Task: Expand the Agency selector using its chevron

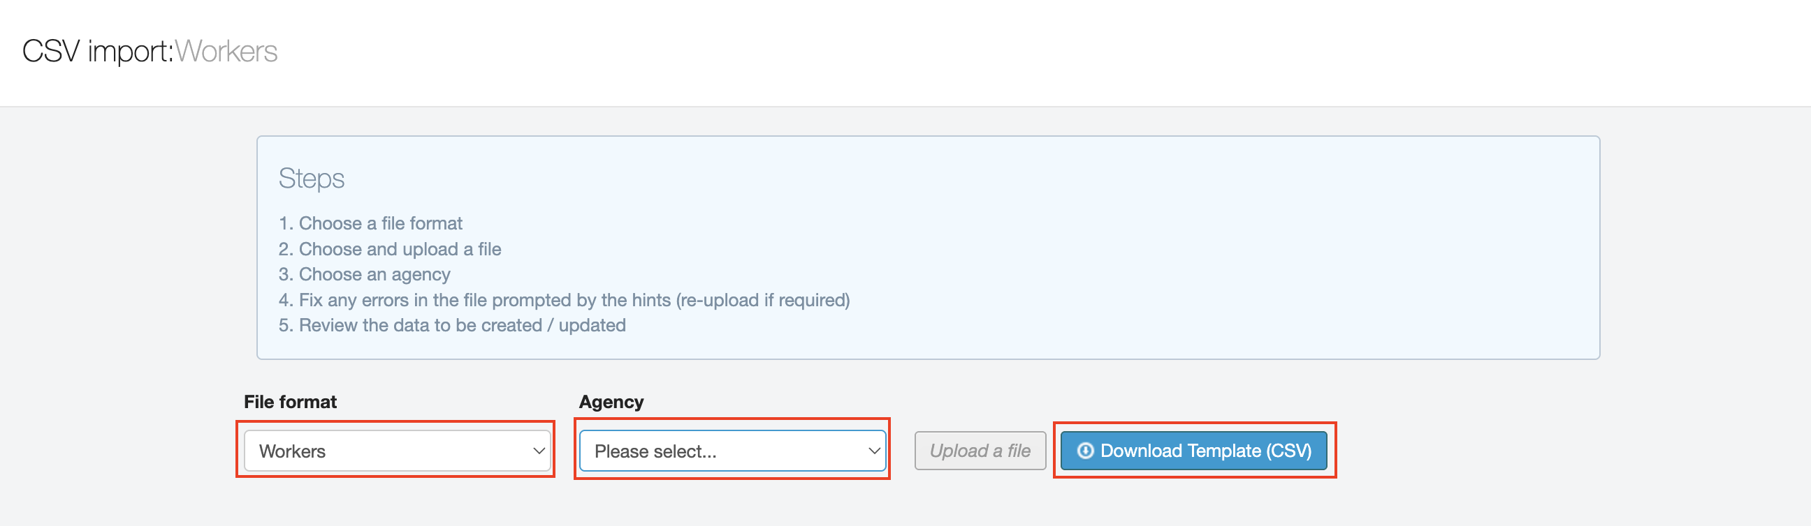Action: pos(874,451)
